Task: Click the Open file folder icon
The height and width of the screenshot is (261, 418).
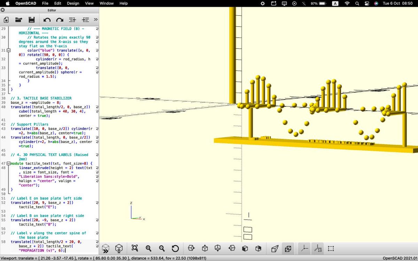Action: [19, 20]
